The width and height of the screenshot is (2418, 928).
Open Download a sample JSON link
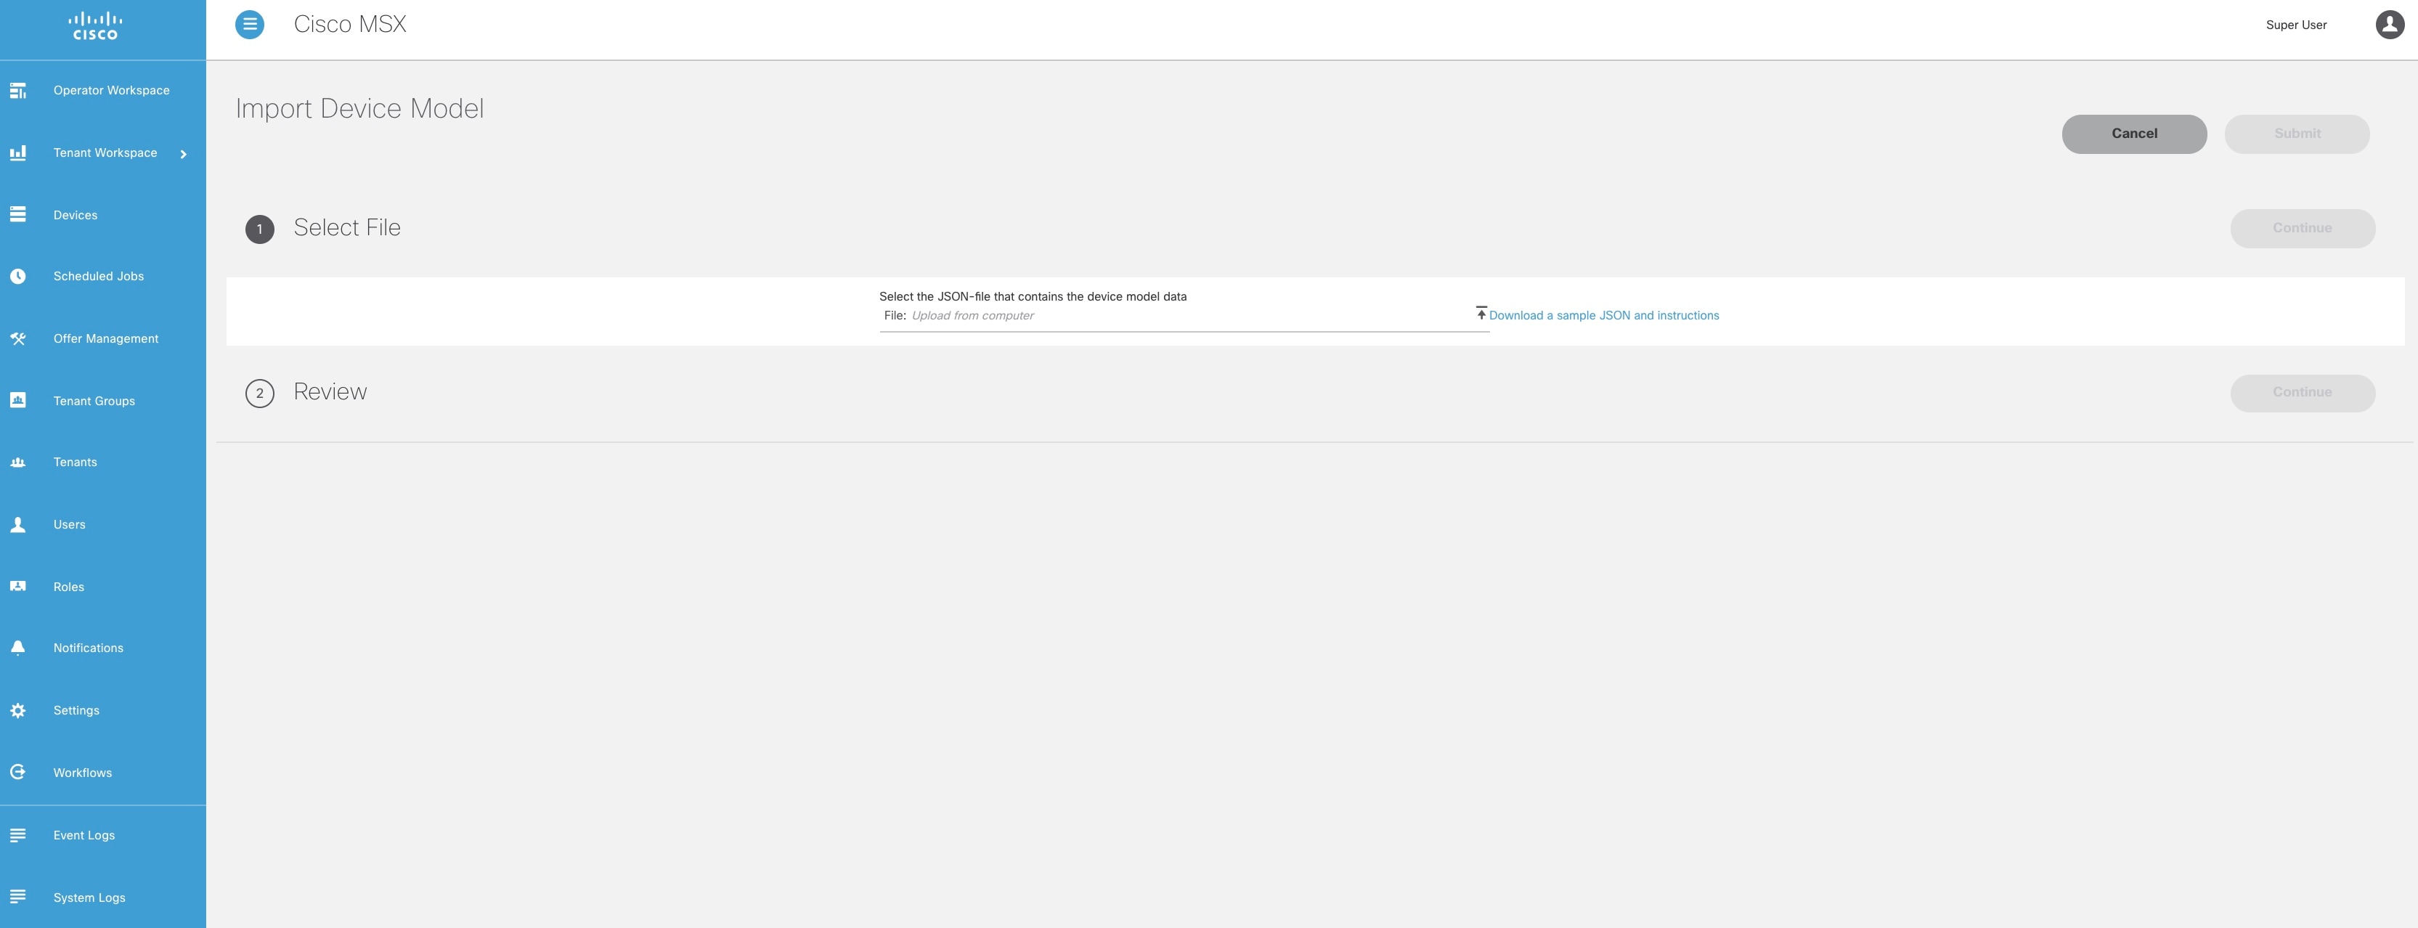(x=1603, y=315)
